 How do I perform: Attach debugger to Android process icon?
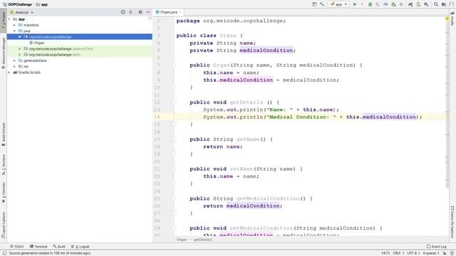pos(393,4)
